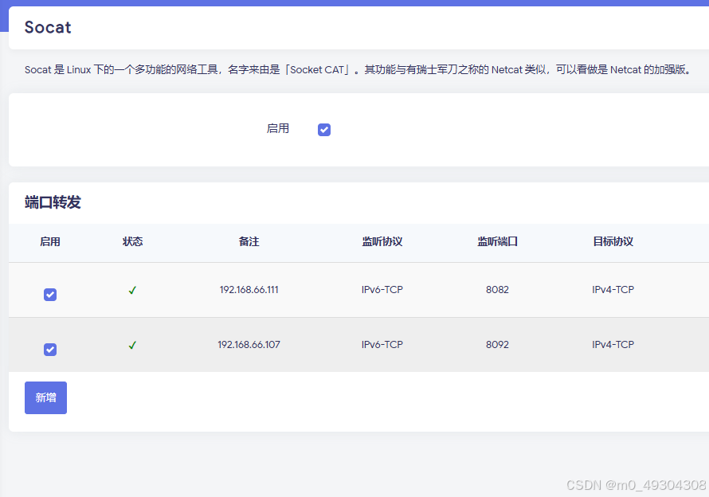This screenshot has width=709, height=497.
Task: Select the listening port value 8092
Action: 497,345
